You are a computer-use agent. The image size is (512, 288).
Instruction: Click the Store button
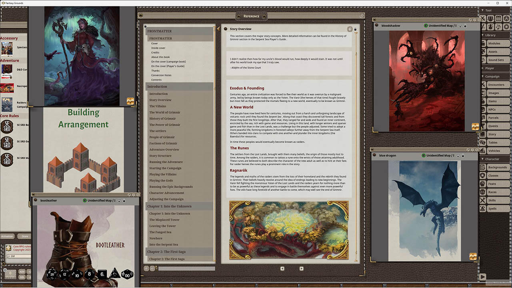point(25,236)
